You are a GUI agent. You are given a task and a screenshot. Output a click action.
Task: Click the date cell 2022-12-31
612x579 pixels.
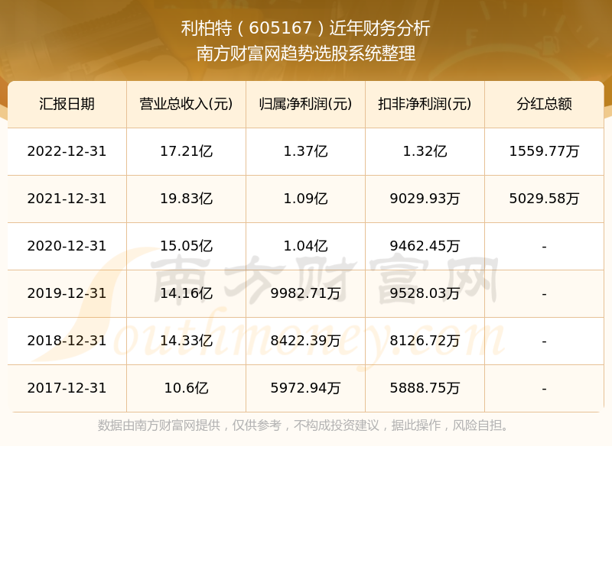click(67, 151)
